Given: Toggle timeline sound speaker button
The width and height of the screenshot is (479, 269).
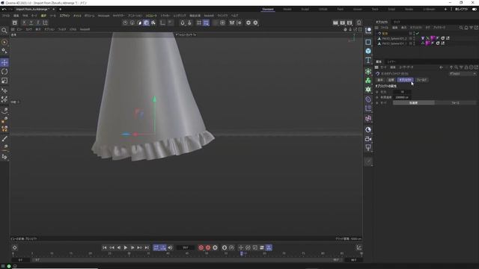Looking at the screenshot, I should coord(170,247).
